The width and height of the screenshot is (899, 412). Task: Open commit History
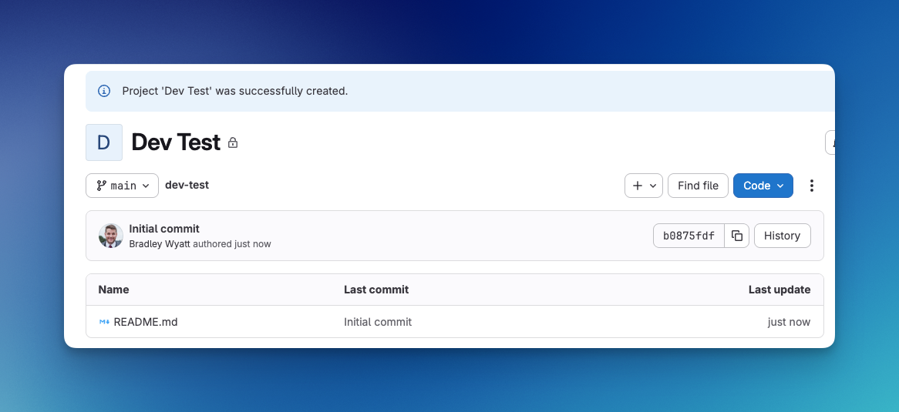782,236
